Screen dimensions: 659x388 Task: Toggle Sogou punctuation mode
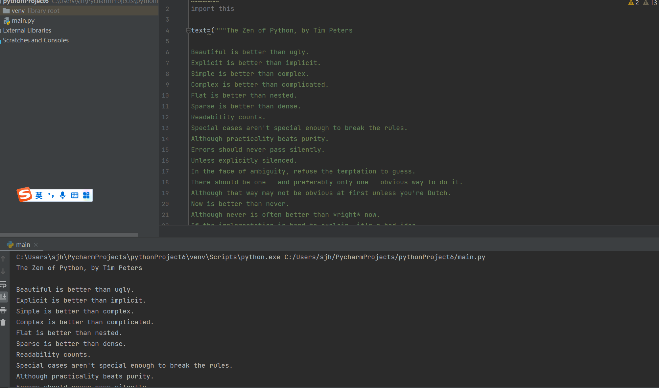51,195
